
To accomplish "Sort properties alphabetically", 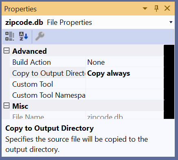I will coord(24,36).
